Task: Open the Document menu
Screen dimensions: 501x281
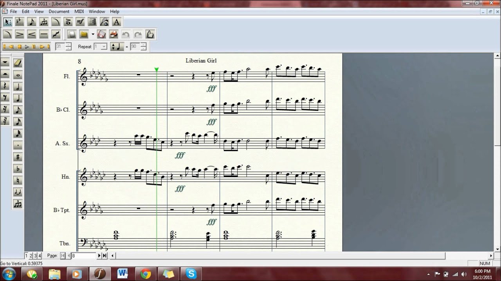Action: click(59, 12)
